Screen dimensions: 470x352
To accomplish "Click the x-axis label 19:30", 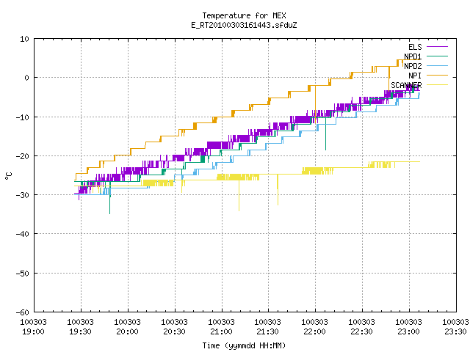I will tap(80, 331).
